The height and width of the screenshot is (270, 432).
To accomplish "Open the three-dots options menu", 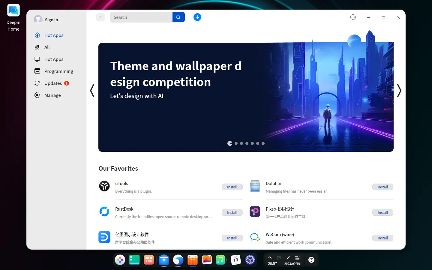I will (353, 17).
